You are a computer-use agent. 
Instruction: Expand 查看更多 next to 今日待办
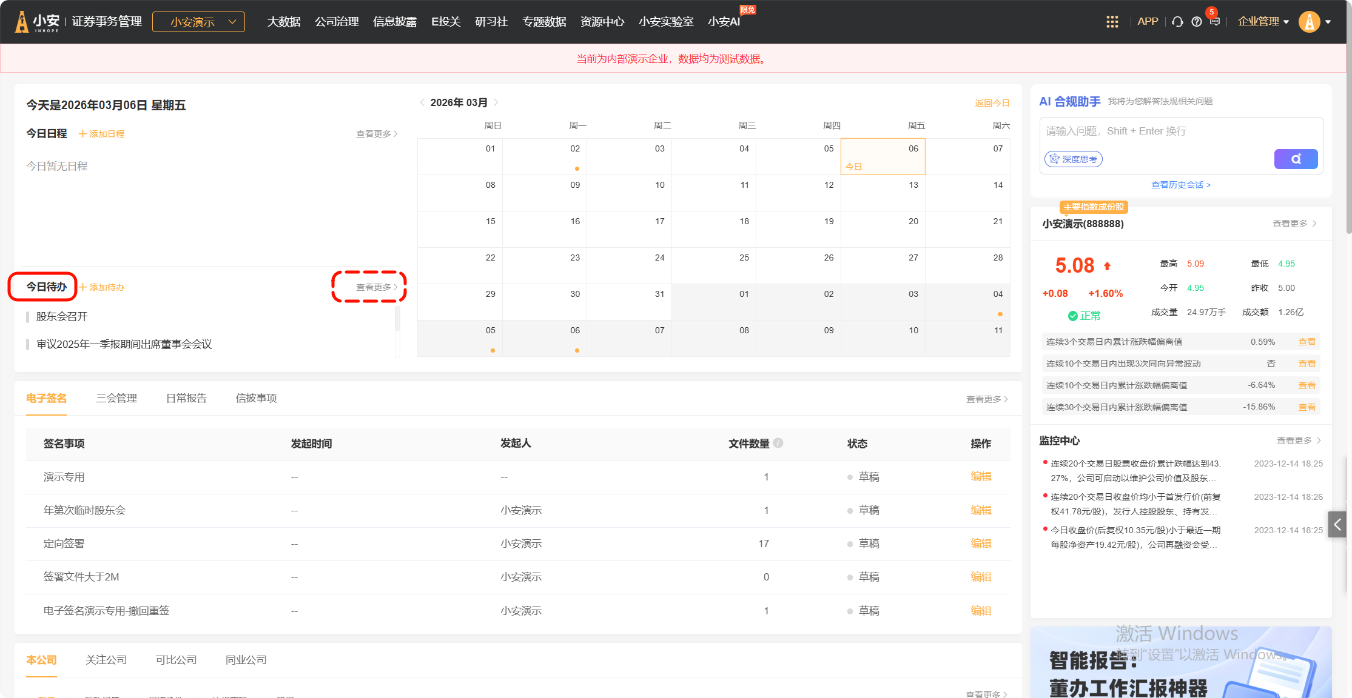(376, 287)
